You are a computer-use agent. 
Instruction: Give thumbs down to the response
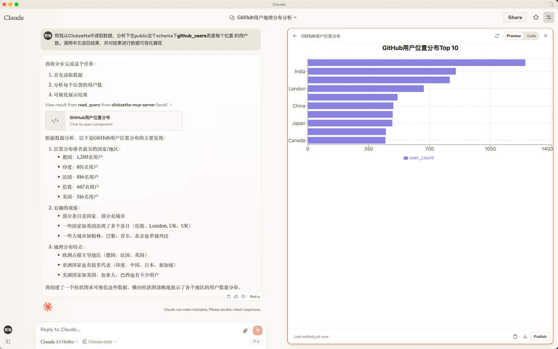pyautogui.click(x=243, y=296)
